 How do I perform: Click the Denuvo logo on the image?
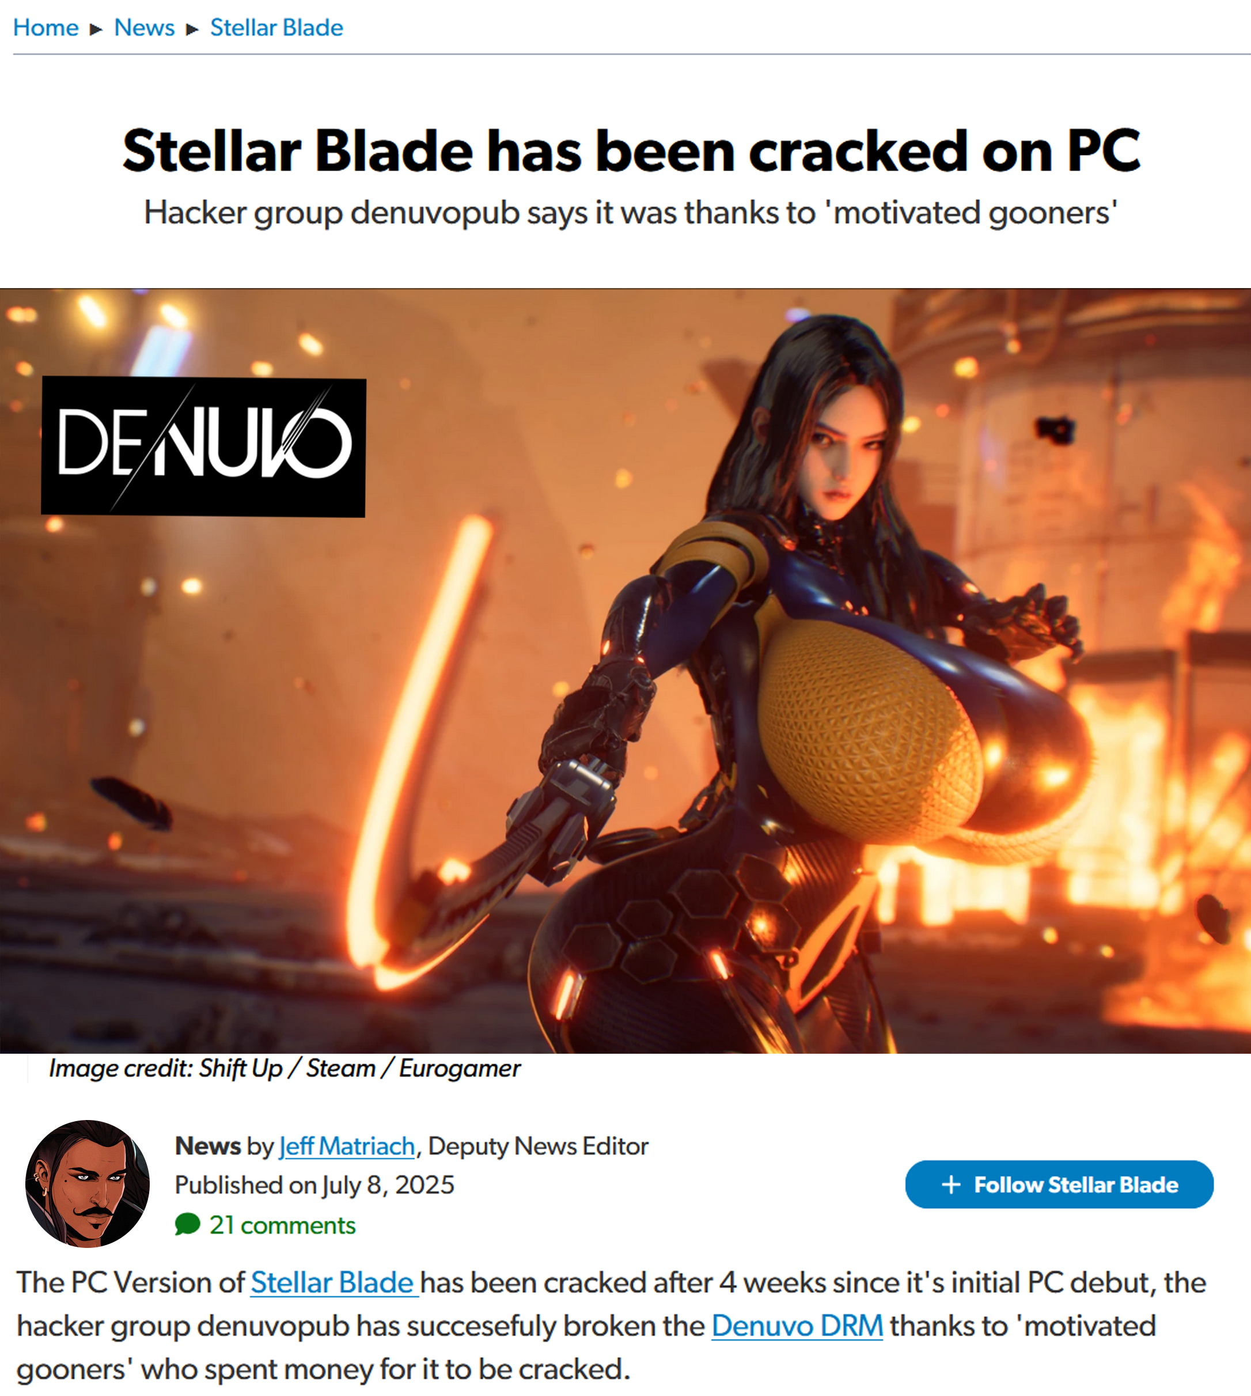[203, 447]
